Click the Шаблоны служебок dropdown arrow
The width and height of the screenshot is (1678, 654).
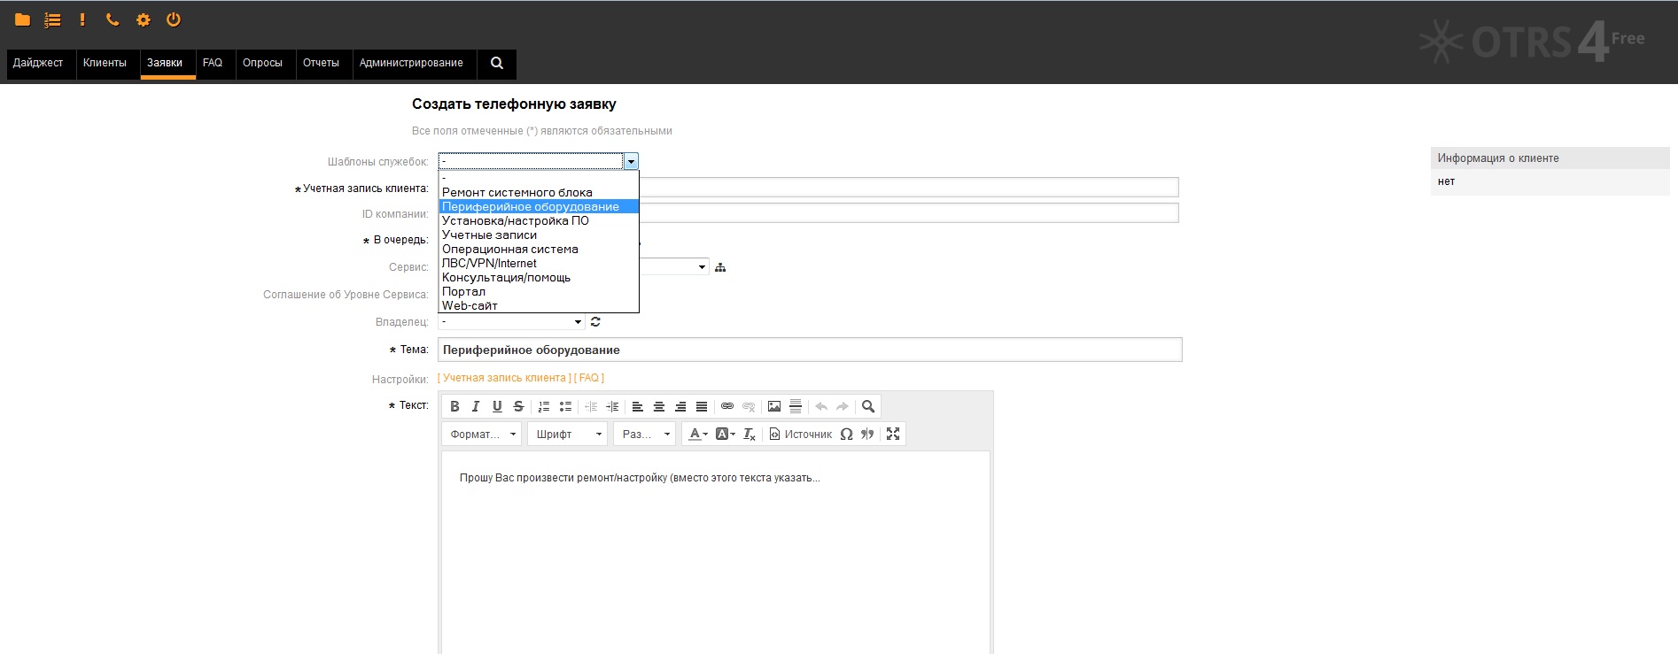[631, 161]
